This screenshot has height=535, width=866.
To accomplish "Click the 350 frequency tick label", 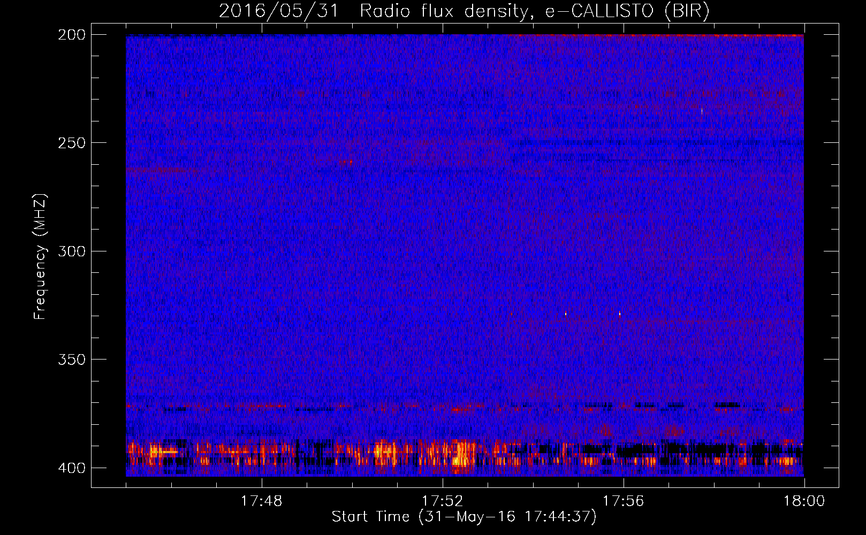I will [x=71, y=359].
